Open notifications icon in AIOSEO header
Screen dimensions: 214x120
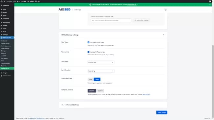165,10
